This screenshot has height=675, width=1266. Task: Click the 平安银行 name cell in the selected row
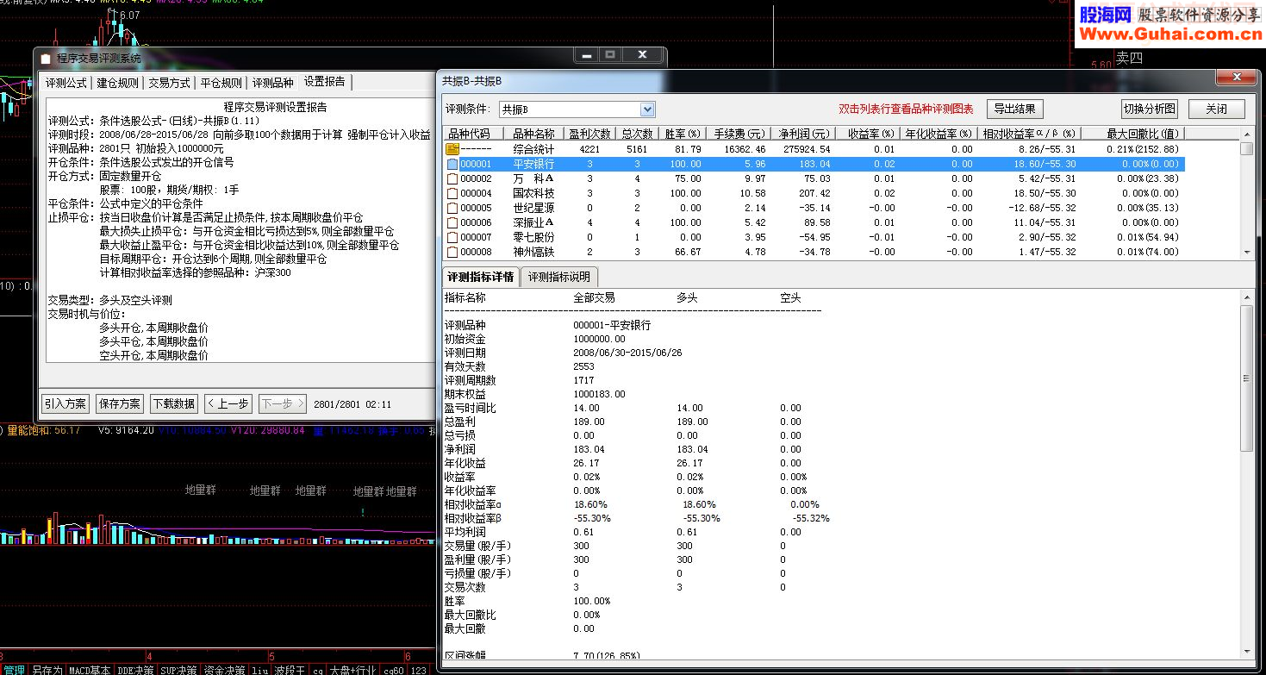[533, 164]
